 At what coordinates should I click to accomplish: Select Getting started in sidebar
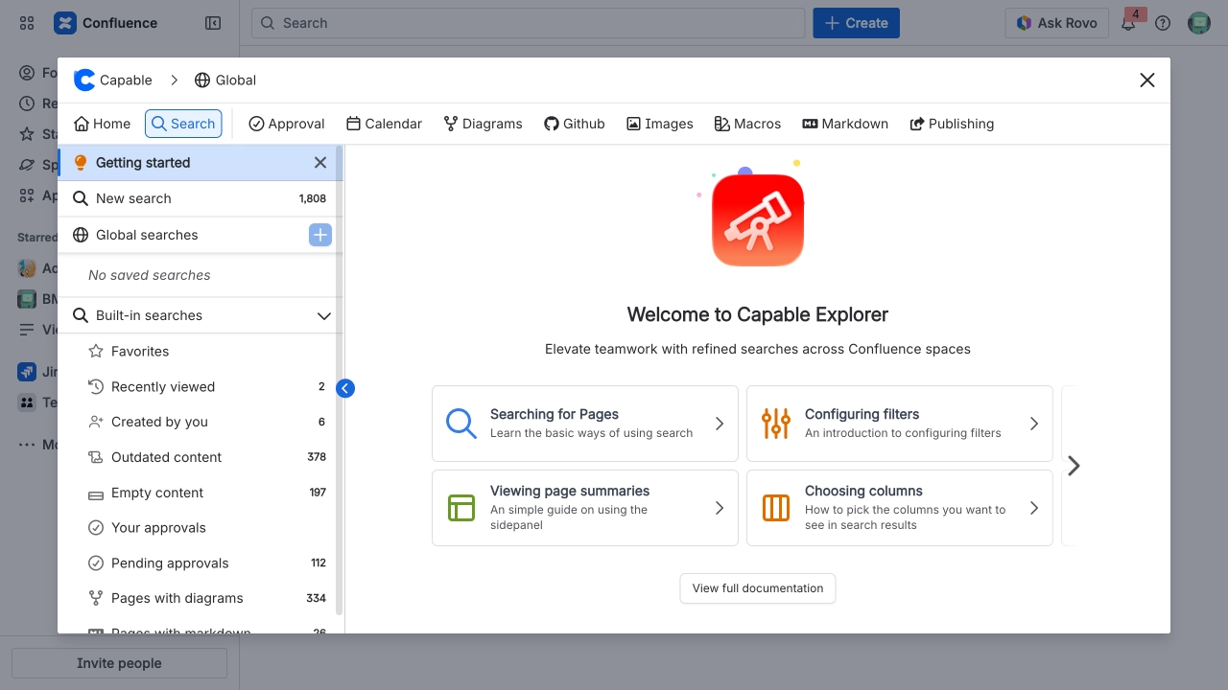pos(197,163)
